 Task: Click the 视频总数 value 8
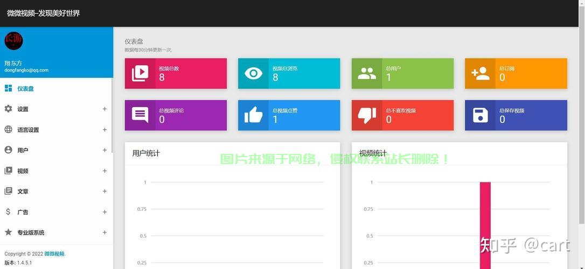(162, 77)
